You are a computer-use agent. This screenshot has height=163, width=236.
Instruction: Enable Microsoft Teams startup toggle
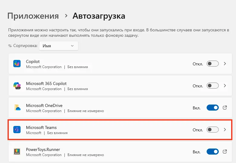[x=212, y=130]
